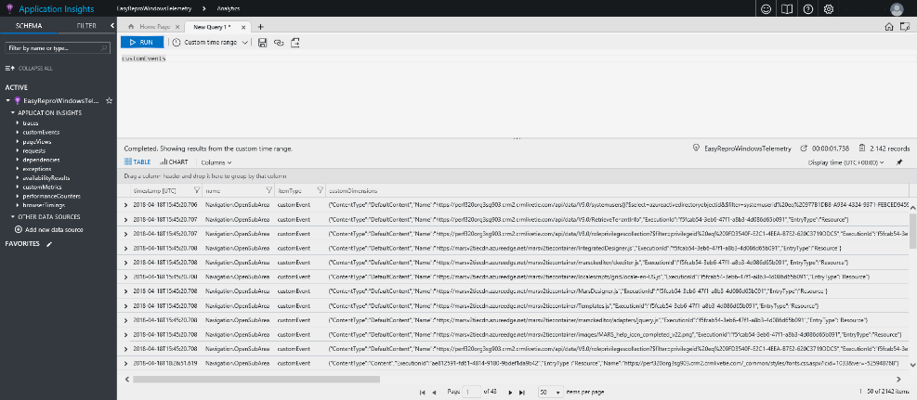Switch to the Home Page tab
Viewport: 917px width, 400px height.
(x=147, y=27)
